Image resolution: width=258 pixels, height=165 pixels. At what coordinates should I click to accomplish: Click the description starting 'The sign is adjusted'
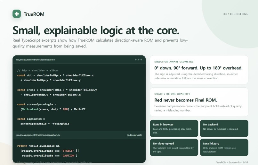(x=196, y=76)
